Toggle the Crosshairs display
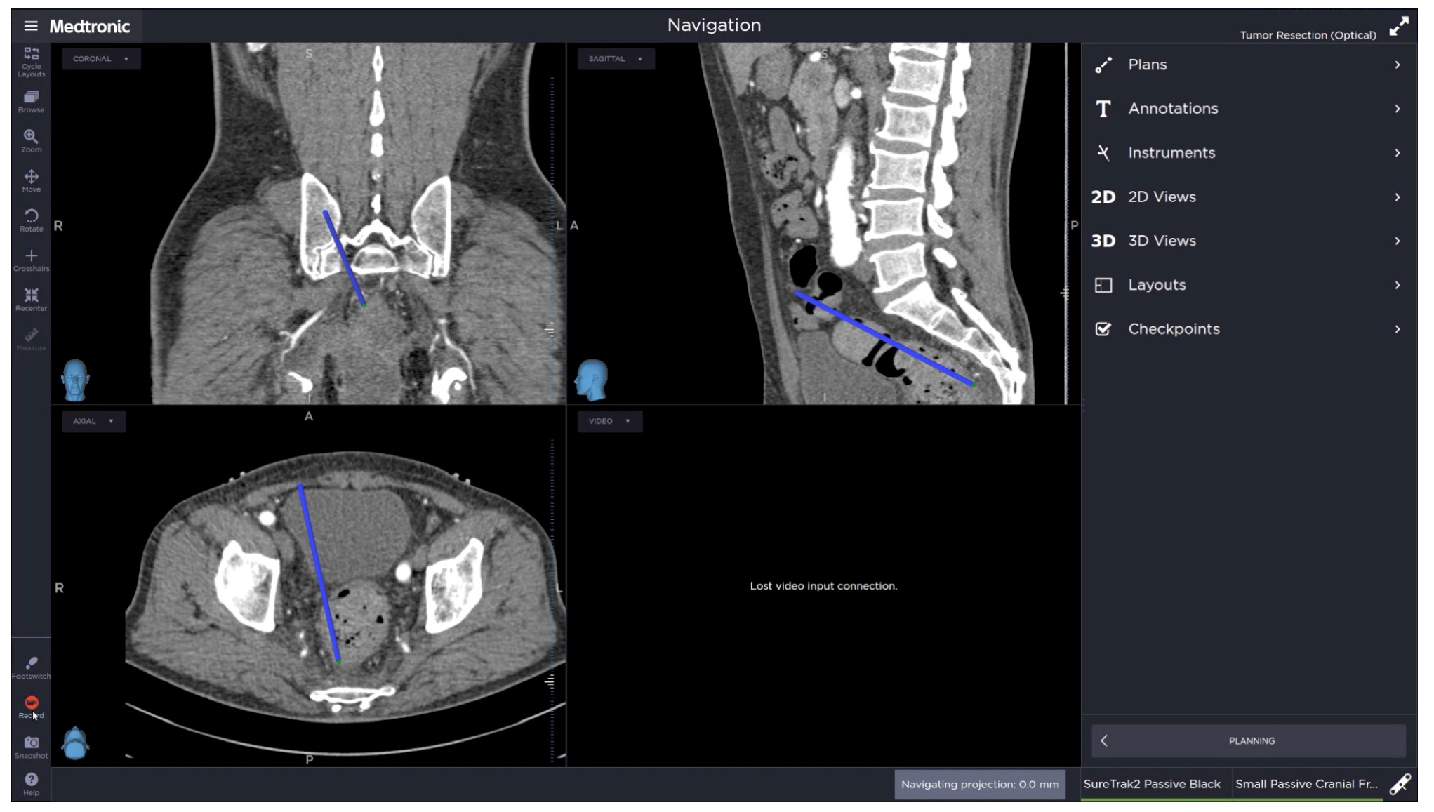 click(x=31, y=260)
